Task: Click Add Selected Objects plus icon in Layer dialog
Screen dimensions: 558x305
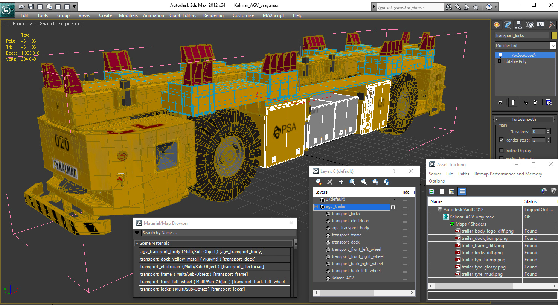Action: tap(341, 182)
